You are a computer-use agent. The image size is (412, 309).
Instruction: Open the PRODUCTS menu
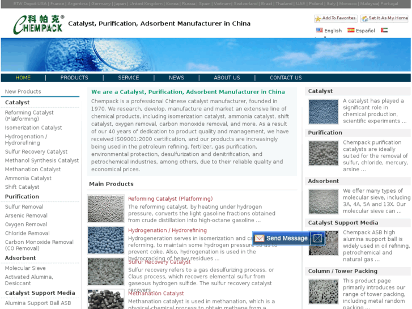click(x=74, y=78)
